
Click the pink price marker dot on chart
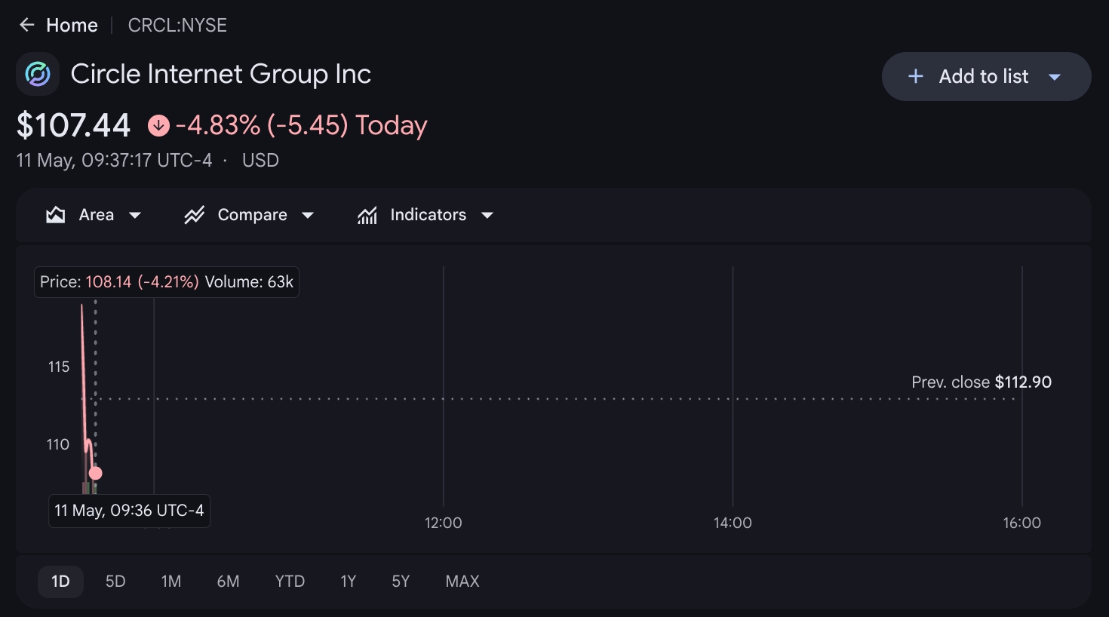tap(95, 473)
